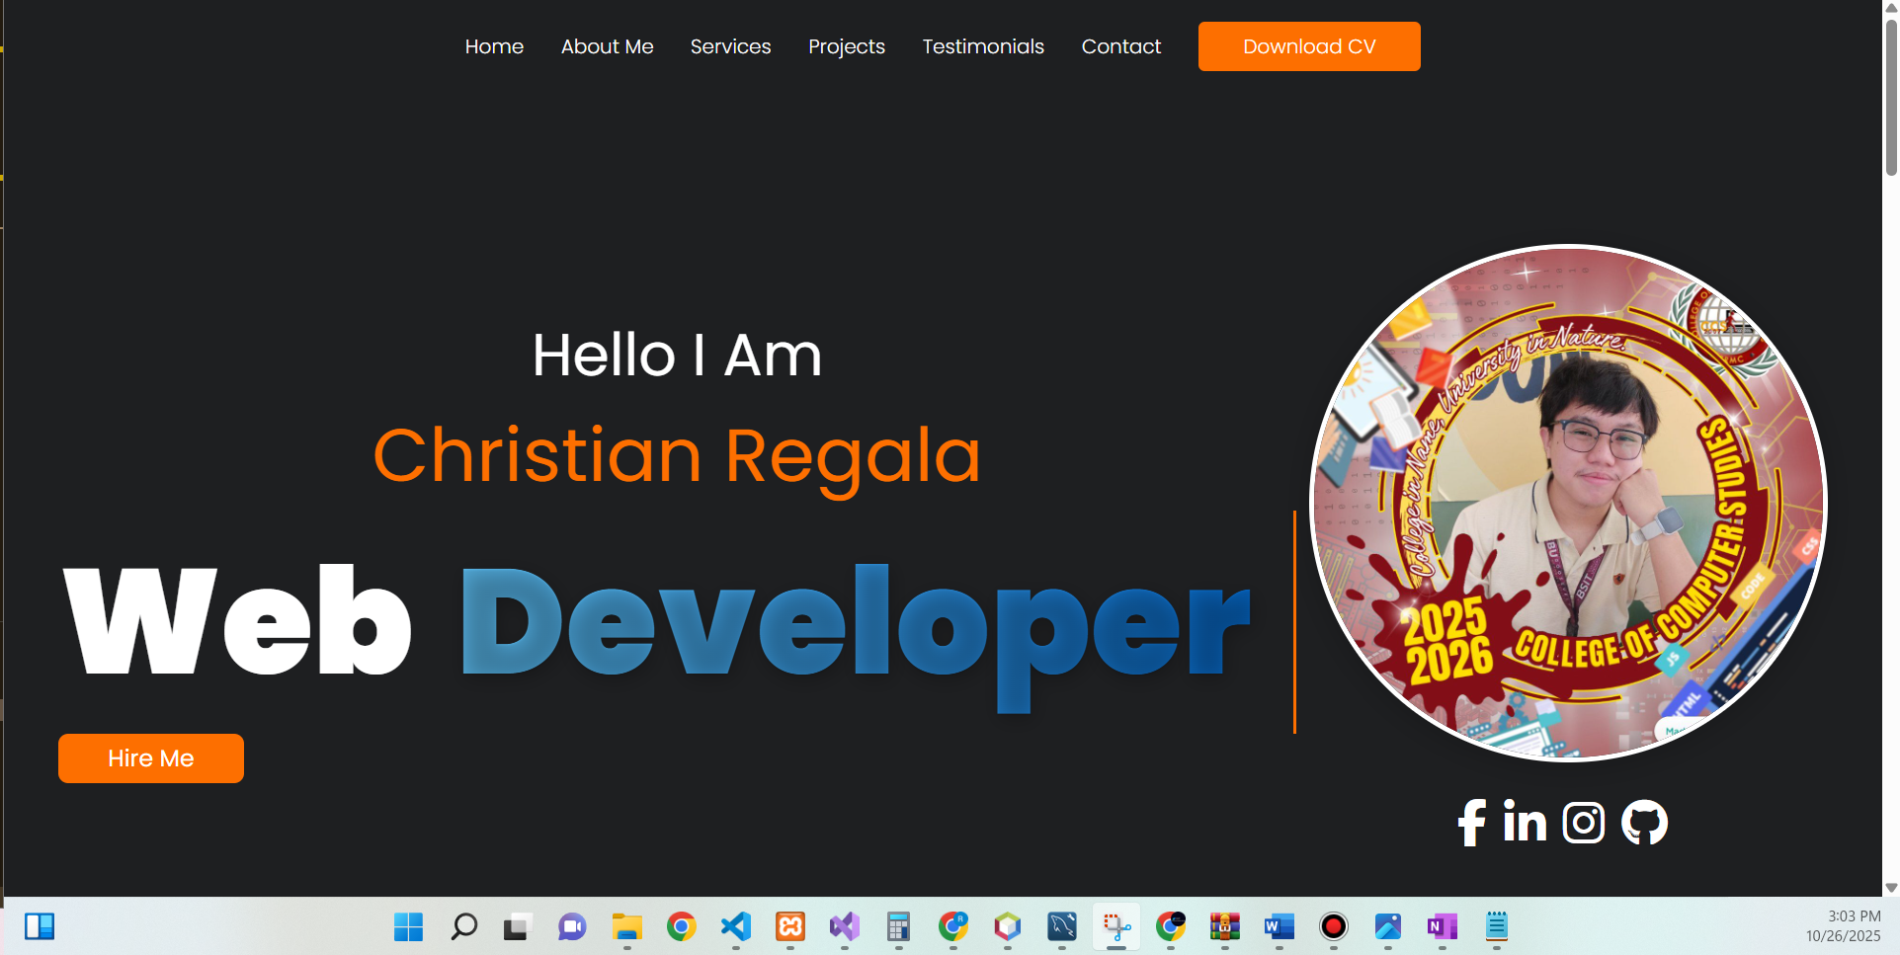This screenshot has height=955, width=1900.
Task: Open the Windows Start menu
Action: [x=408, y=926]
